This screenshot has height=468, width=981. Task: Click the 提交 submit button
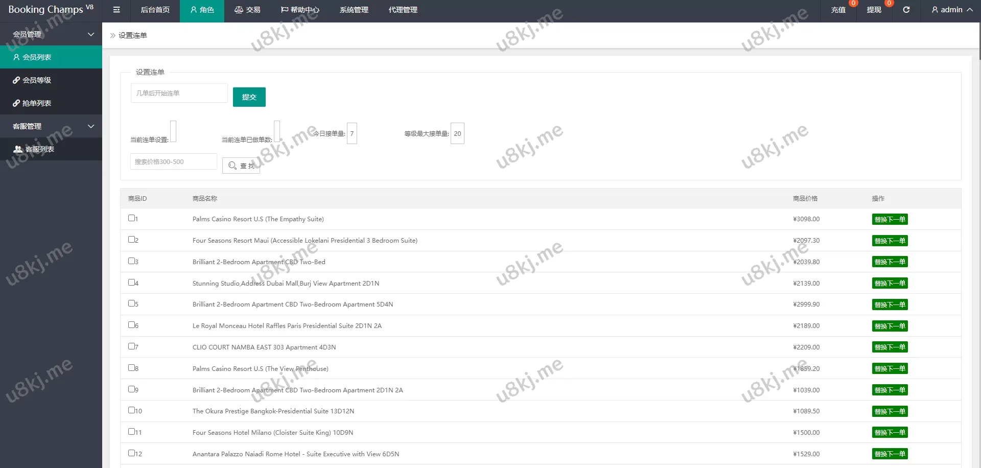249,97
